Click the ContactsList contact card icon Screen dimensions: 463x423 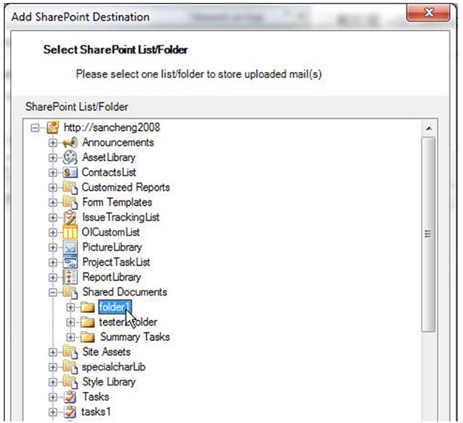(x=70, y=172)
